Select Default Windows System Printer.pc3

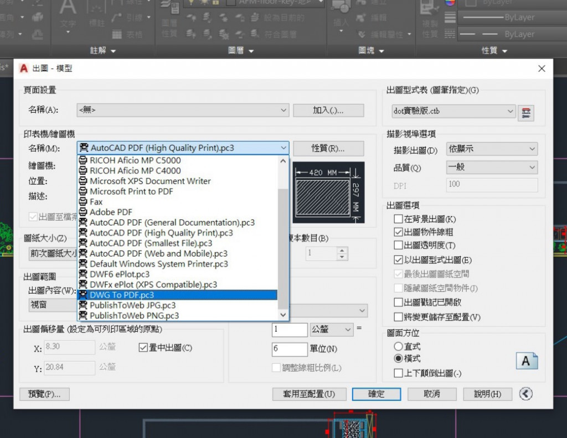click(x=178, y=264)
